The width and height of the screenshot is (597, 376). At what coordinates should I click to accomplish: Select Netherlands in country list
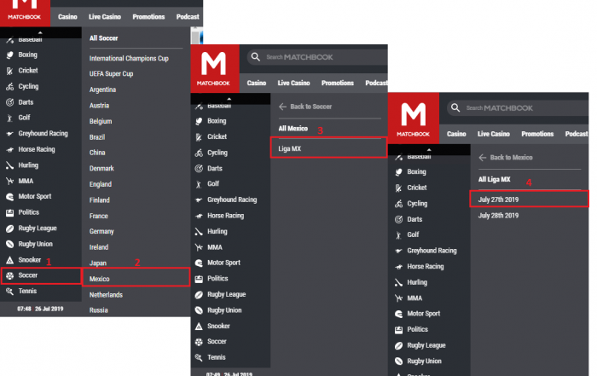click(106, 295)
